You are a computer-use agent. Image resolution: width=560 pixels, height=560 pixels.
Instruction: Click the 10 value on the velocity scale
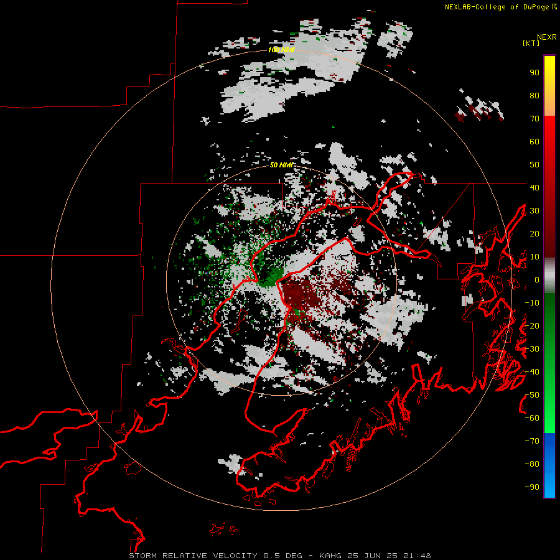534,257
